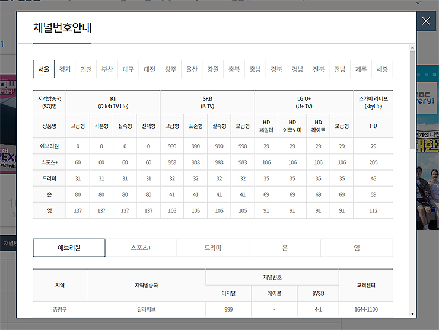Click the 고객센터 column header
The width and height of the screenshot is (439, 330).
tap(366, 285)
